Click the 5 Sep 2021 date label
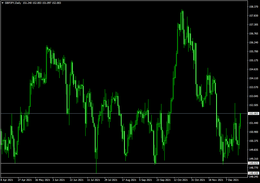Image resolution: width=260 pixels, height=183 pixels. [146, 180]
